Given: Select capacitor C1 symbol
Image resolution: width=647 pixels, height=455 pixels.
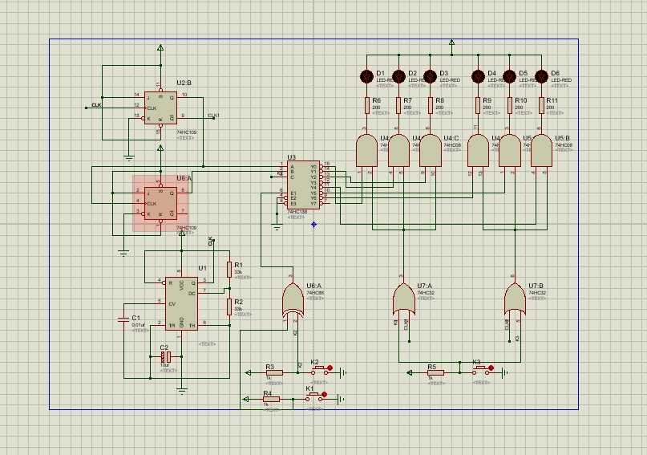Looking at the screenshot, I should point(123,319).
